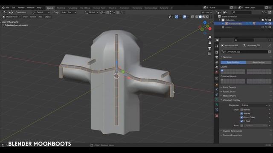Toggle viewport overlays icon
Image resolution: width=273 pixels, height=153 pixels.
(184, 17)
